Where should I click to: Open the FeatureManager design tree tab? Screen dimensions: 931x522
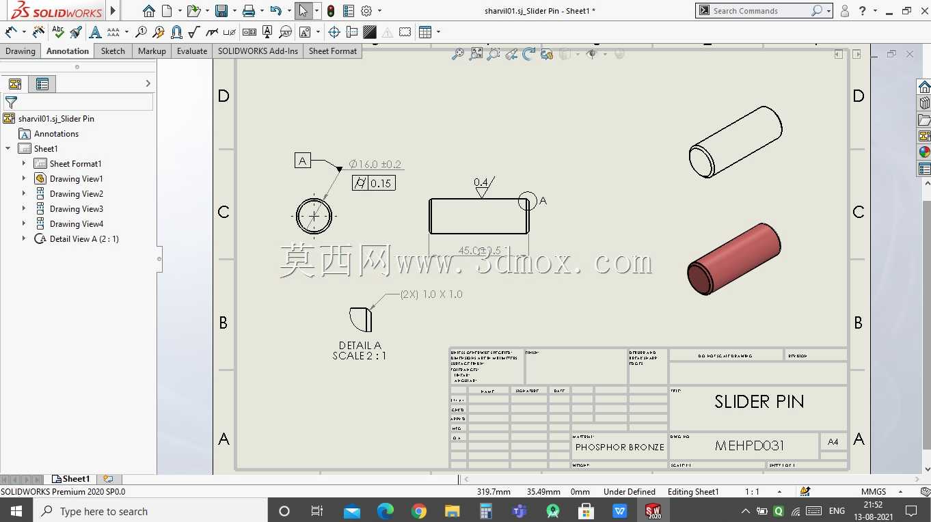(15, 84)
